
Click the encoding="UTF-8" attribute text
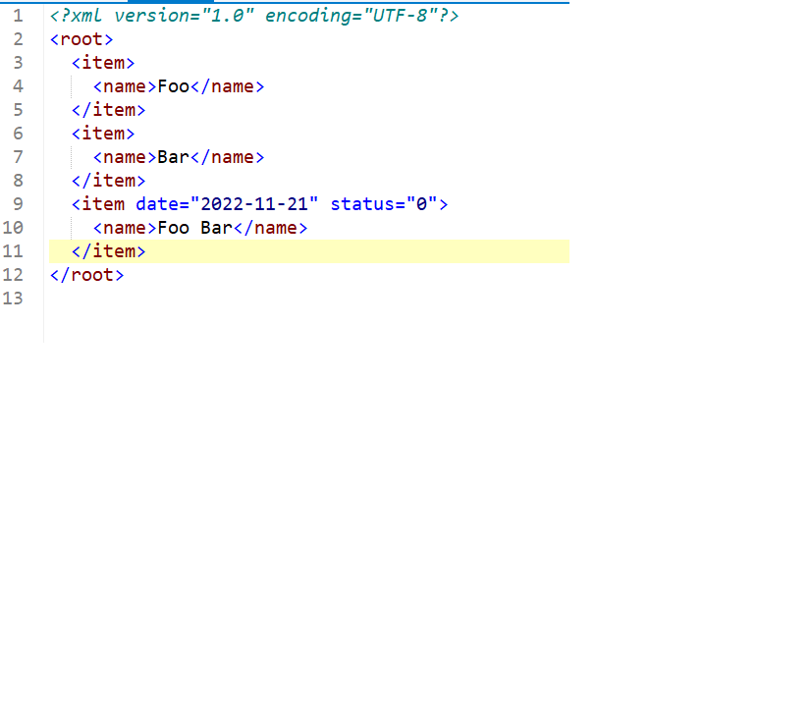click(x=352, y=16)
